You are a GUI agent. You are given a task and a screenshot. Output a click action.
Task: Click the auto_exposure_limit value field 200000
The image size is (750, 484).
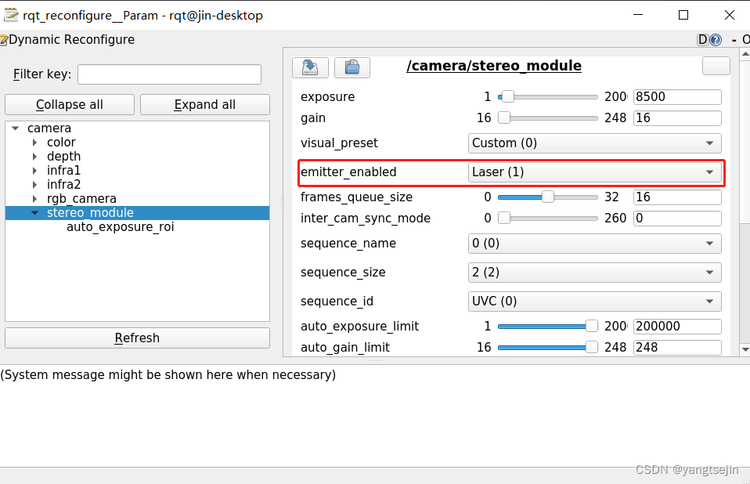[x=677, y=326]
